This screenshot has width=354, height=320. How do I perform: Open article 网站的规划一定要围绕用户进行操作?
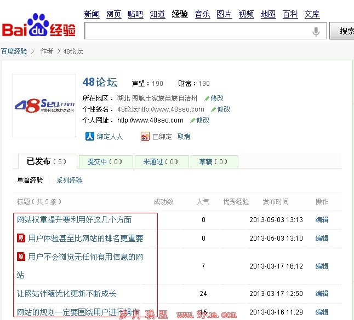78,312
